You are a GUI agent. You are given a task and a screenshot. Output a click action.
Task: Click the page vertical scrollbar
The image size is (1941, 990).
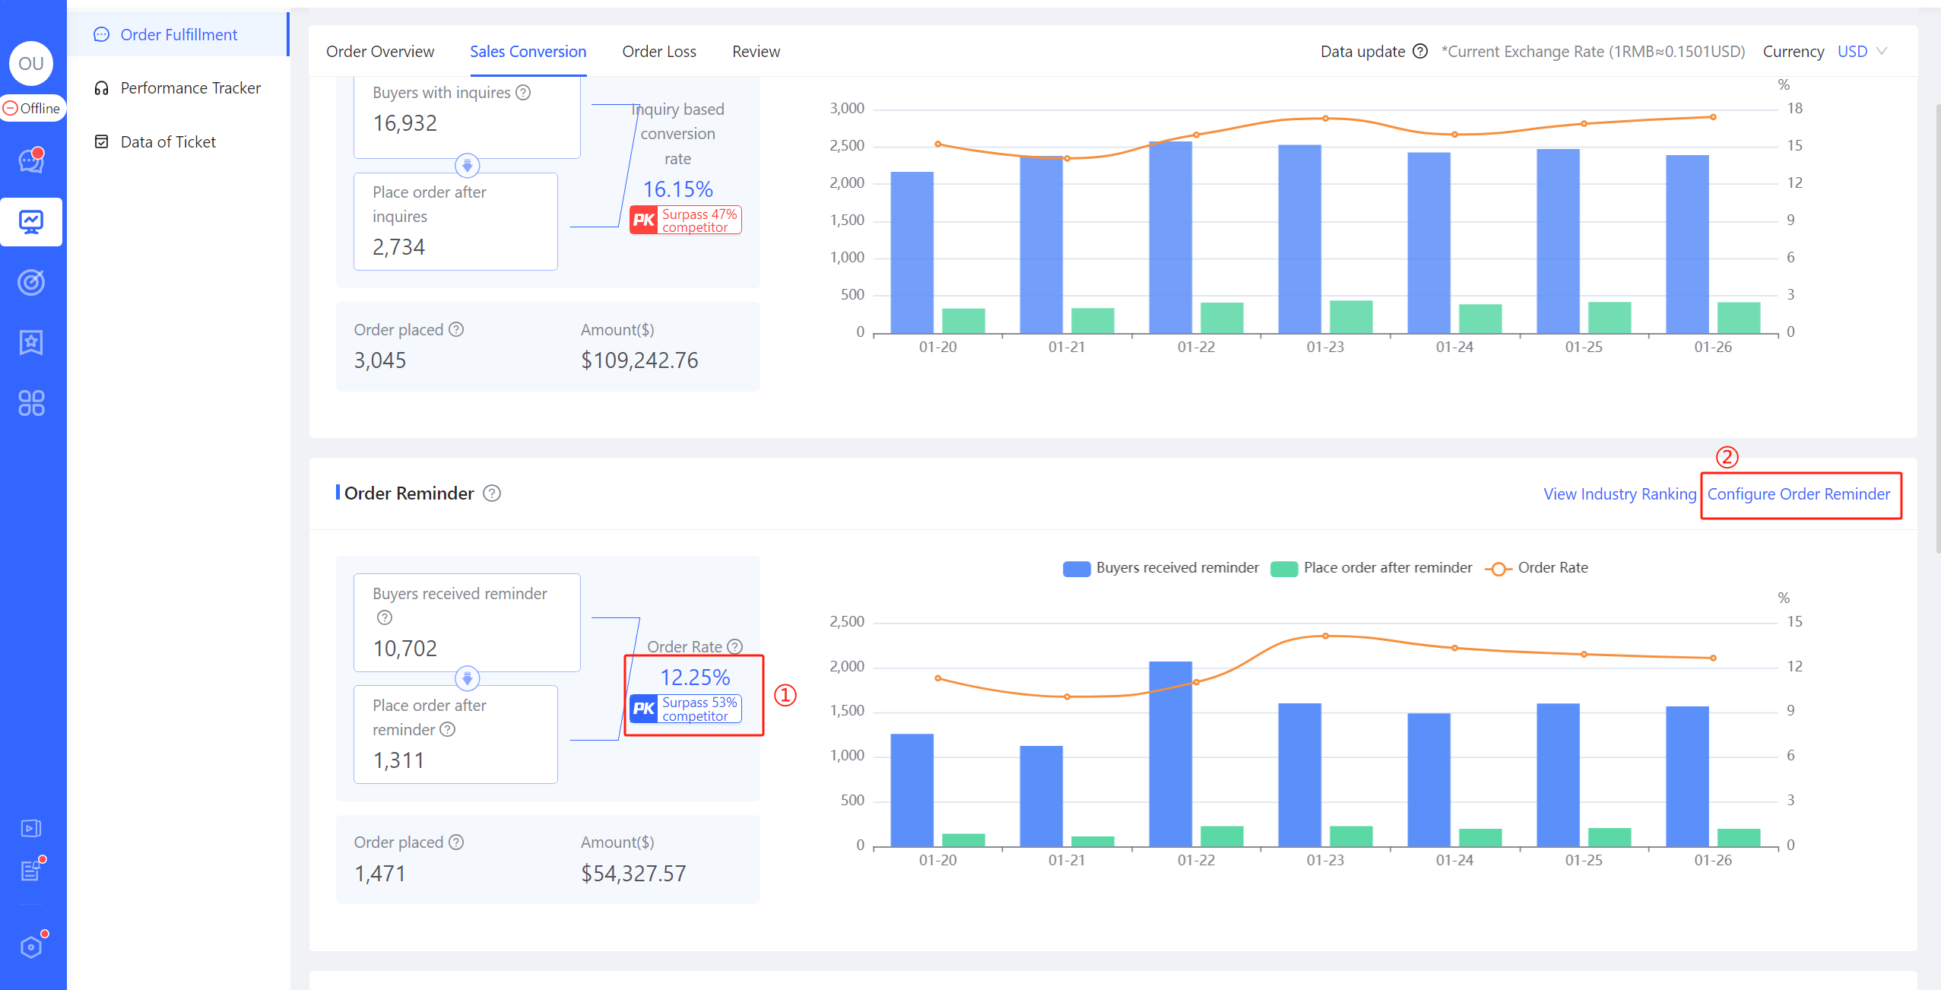point(1937,327)
